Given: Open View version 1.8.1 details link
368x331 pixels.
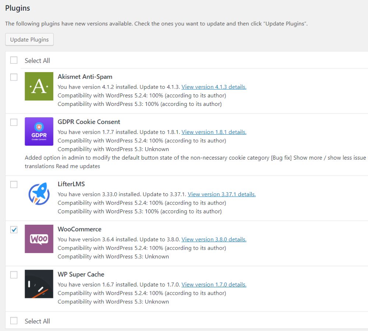Looking at the screenshot, I should pos(214,132).
